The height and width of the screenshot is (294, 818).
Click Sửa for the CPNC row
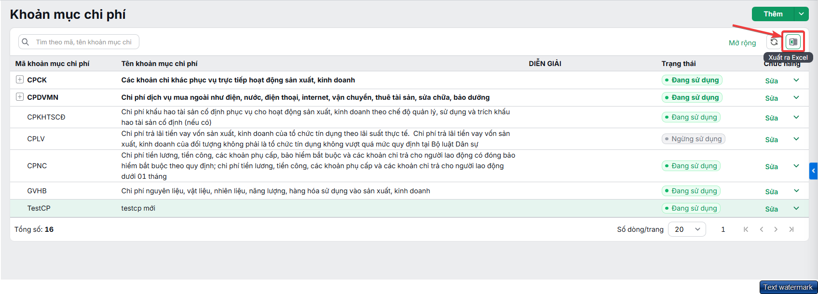(x=771, y=166)
